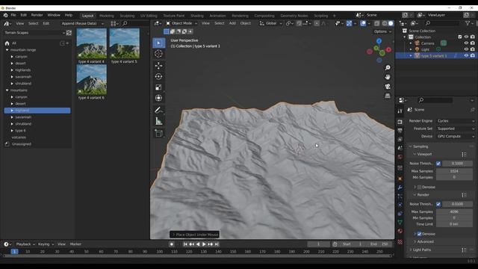Screen dimensions: 478x269
Task: Select the Transform tool
Action: (158, 98)
